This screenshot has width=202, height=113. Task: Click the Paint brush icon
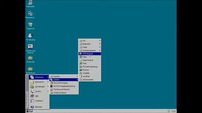click(x=81, y=63)
